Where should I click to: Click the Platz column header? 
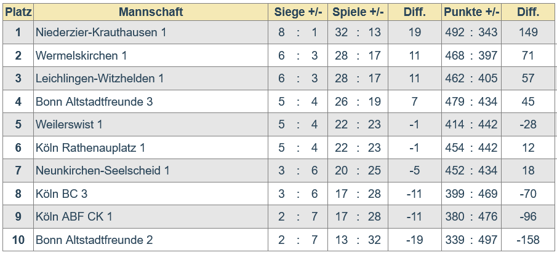coord(18,12)
